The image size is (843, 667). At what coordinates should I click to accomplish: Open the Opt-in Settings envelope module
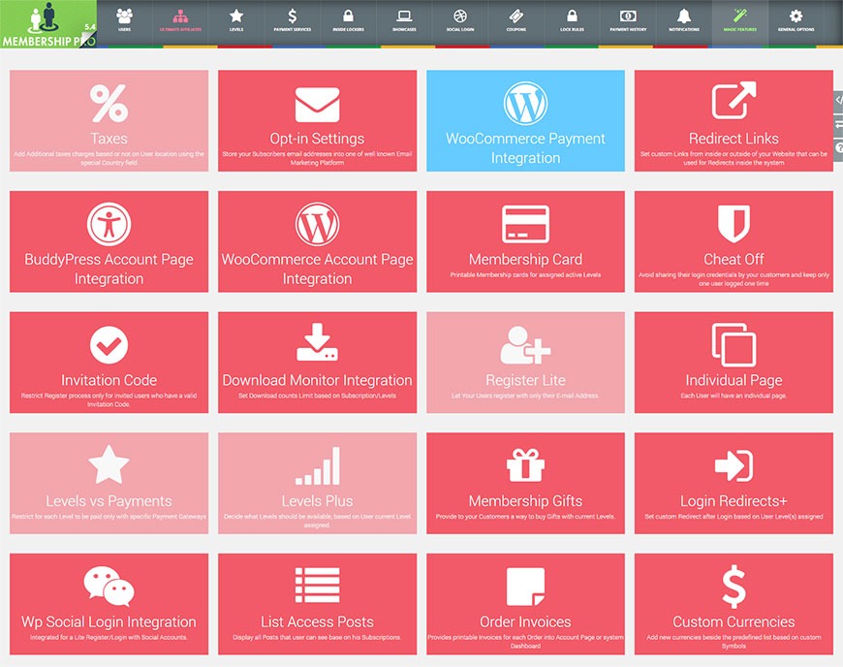click(317, 121)
